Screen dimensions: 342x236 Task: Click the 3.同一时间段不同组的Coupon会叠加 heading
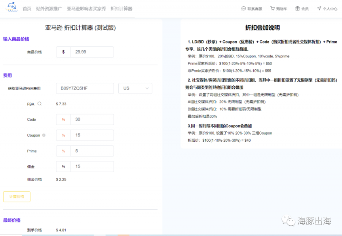pyautogui.click(x=220, y=126)
